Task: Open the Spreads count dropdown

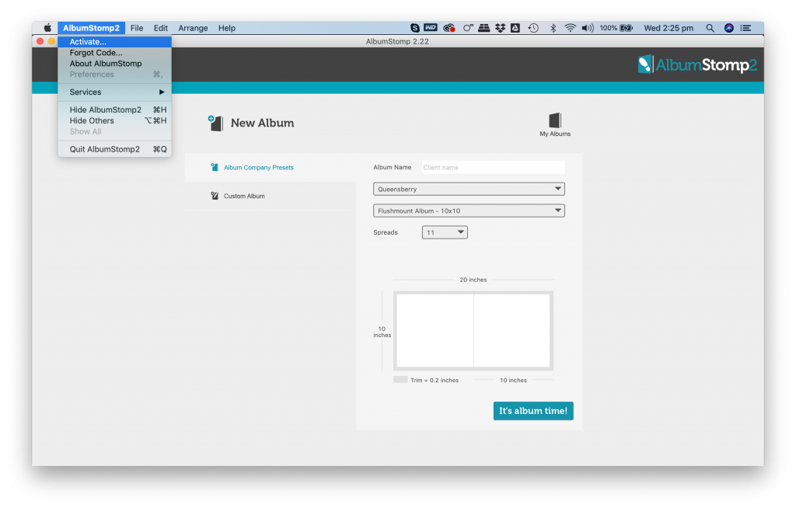Action: click(445, 232)
